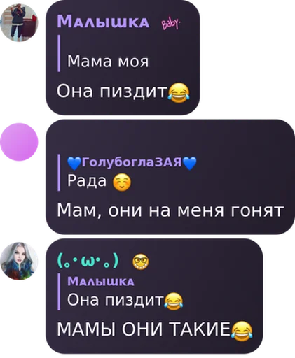The image size is (295, 358).
Task: Tap the right blue heart after ГолубоглаЗАЯ
Action: (x=190, y=163)
